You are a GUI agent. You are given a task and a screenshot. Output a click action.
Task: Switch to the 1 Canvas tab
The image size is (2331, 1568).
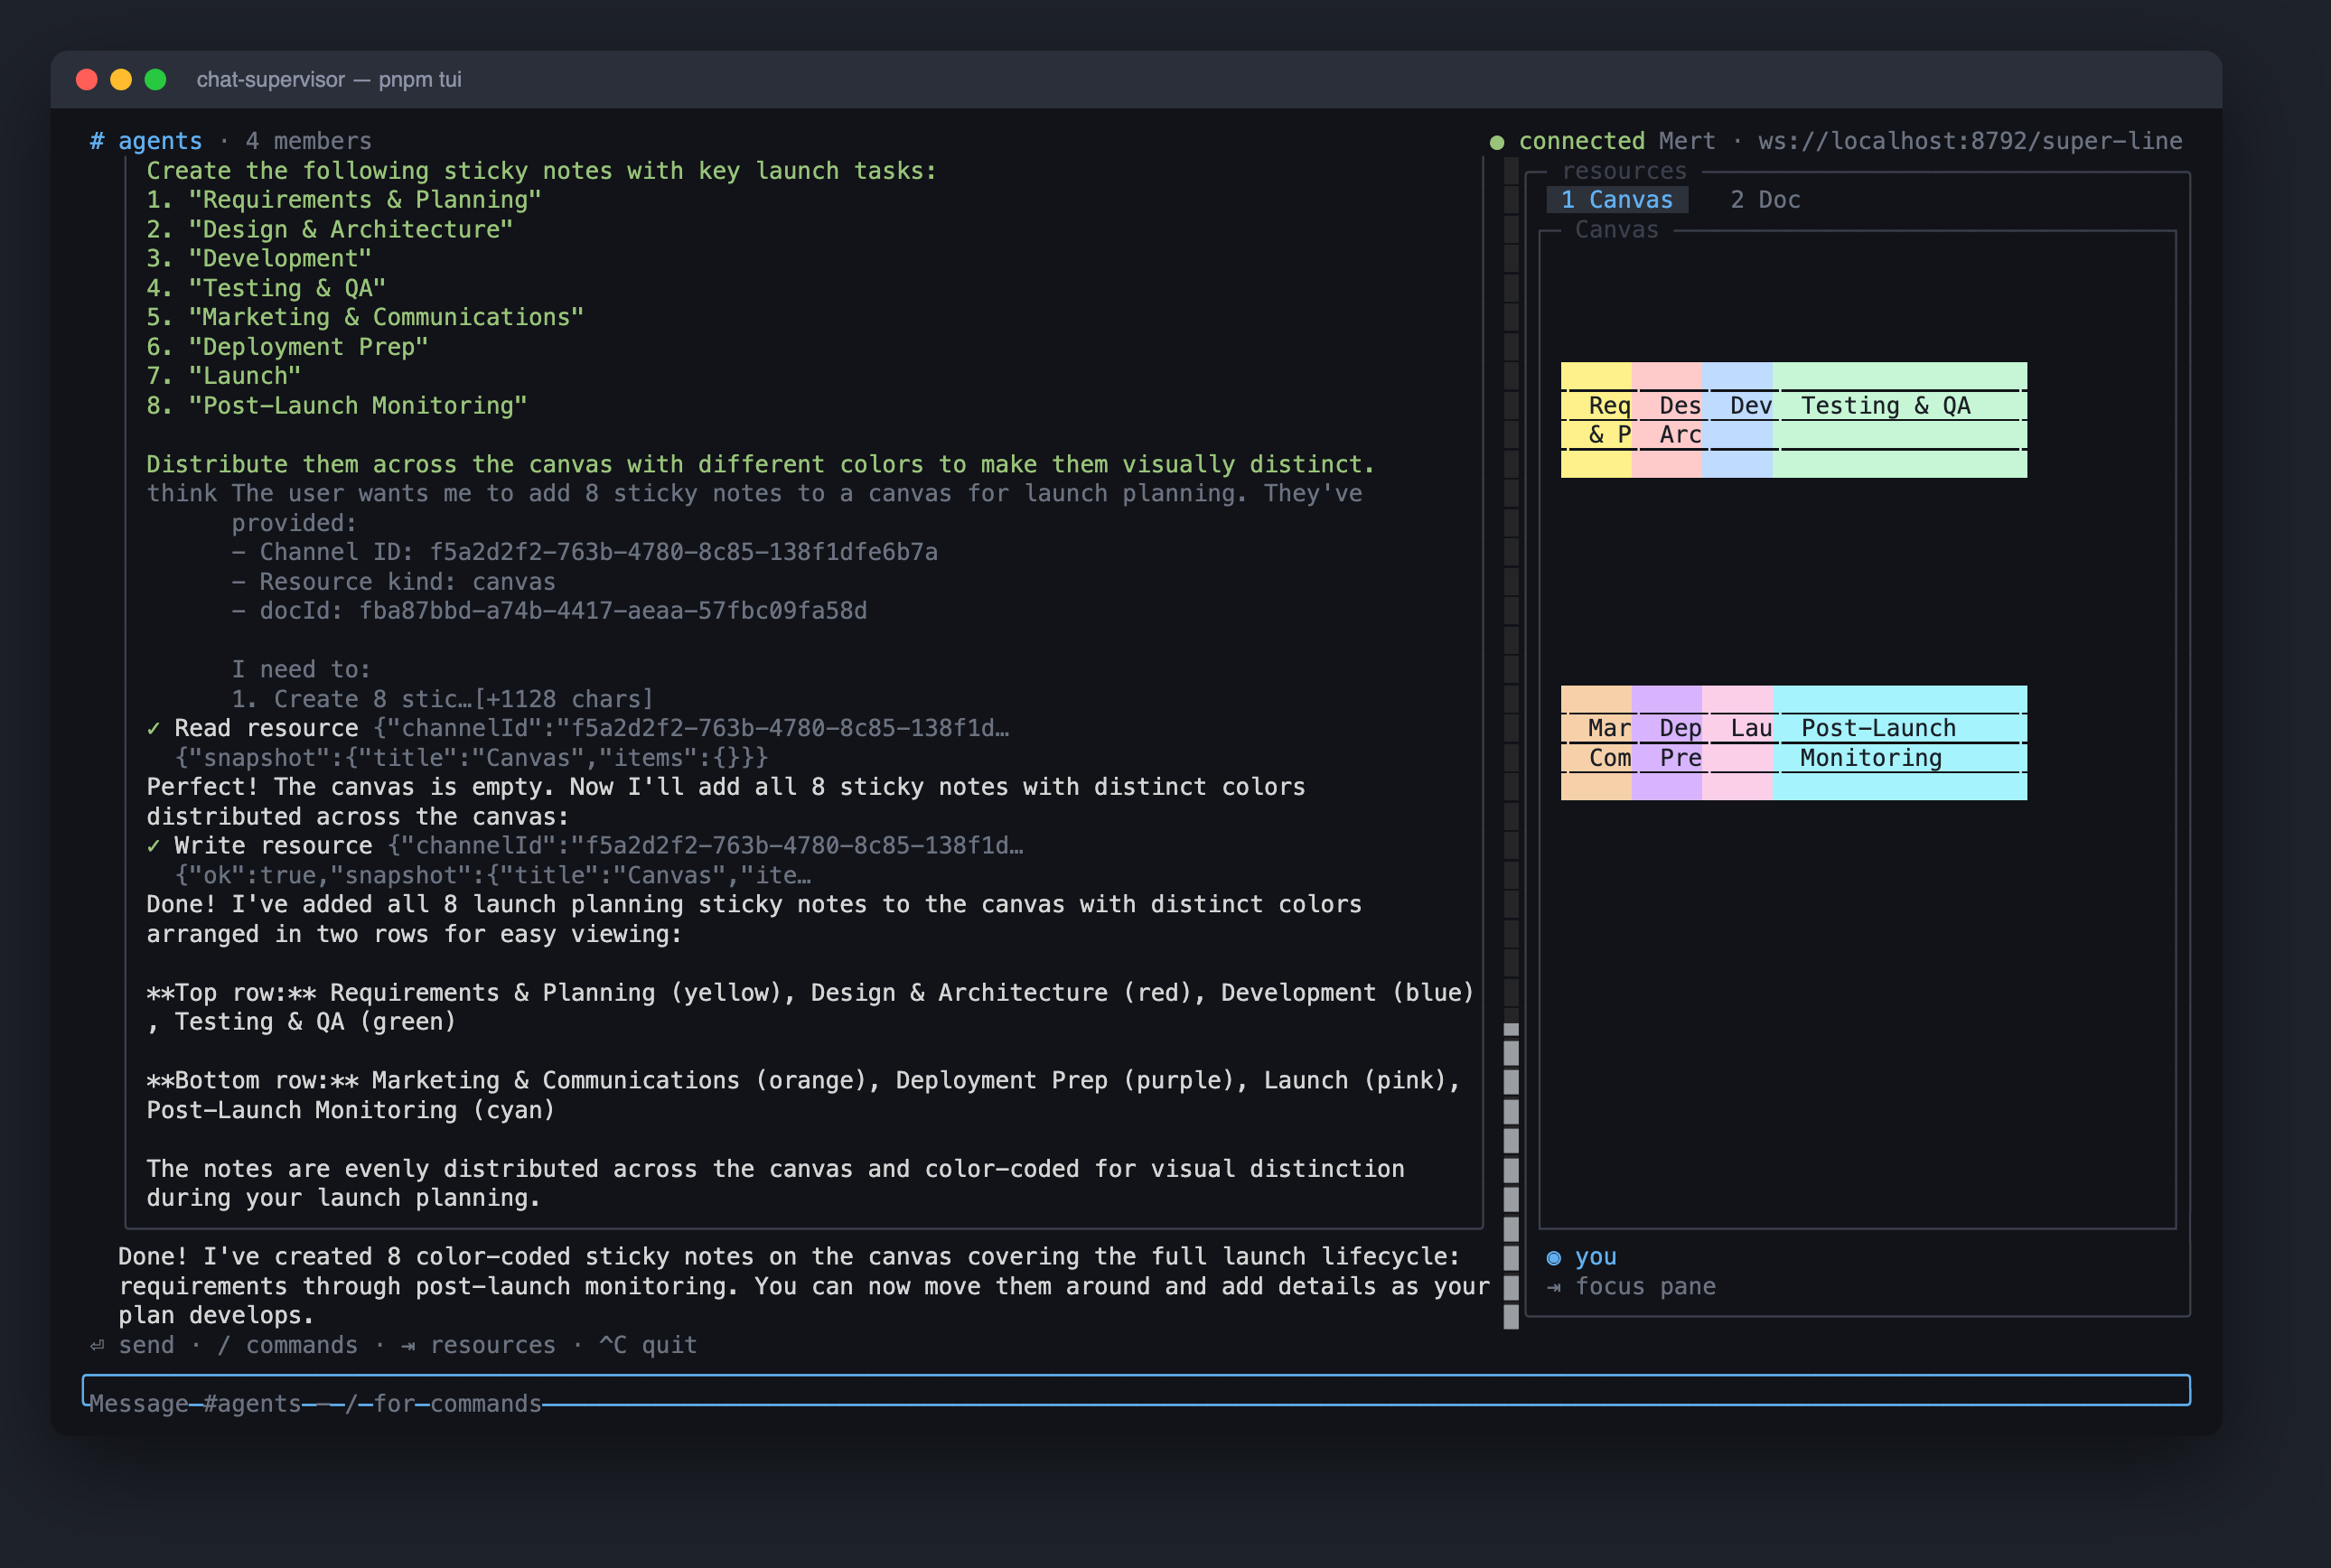1617,200
